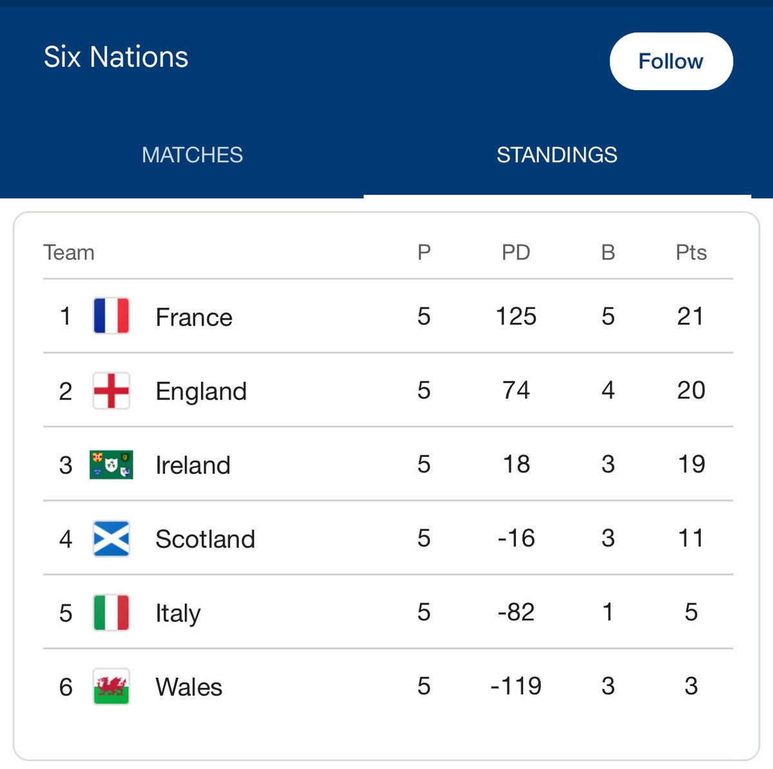Screen dimensions: 773x769
Task: Open the Scotland team name
Action: (205, 539)
